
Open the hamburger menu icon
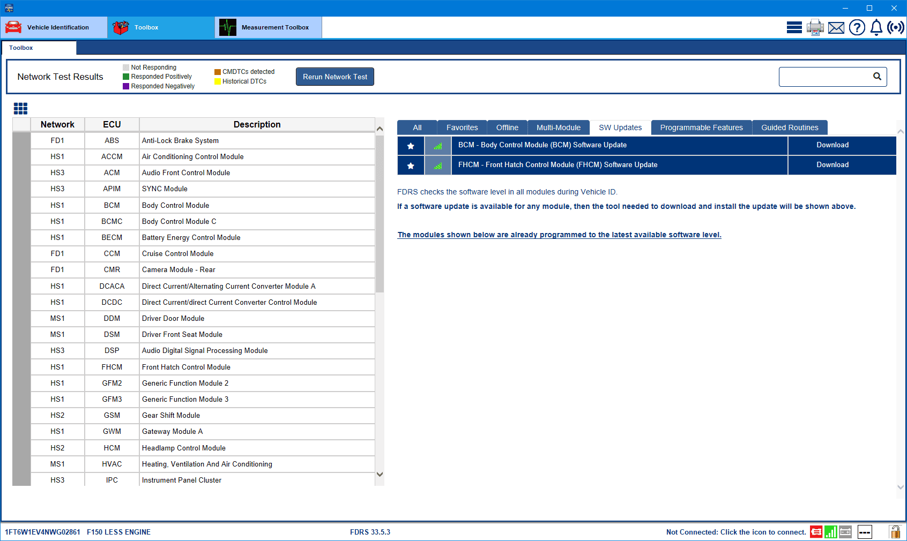[794, 27]
